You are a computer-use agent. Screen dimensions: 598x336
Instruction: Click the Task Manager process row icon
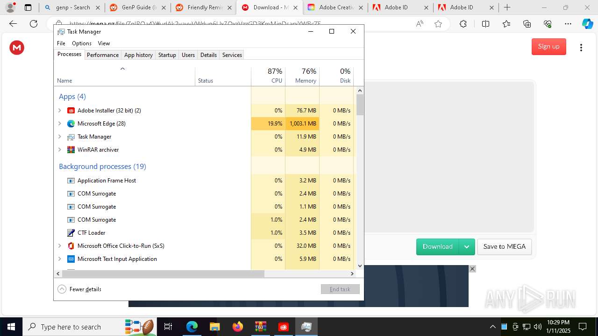point(71,137)
